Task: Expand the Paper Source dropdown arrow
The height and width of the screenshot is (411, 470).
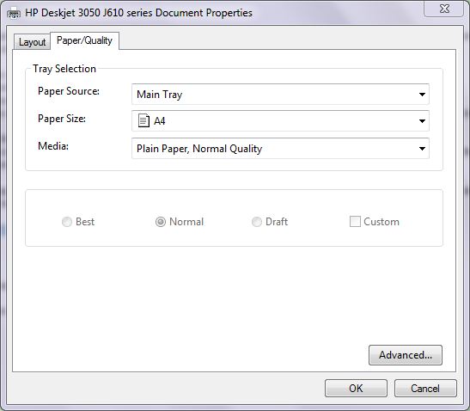Action: pos(422,95)
